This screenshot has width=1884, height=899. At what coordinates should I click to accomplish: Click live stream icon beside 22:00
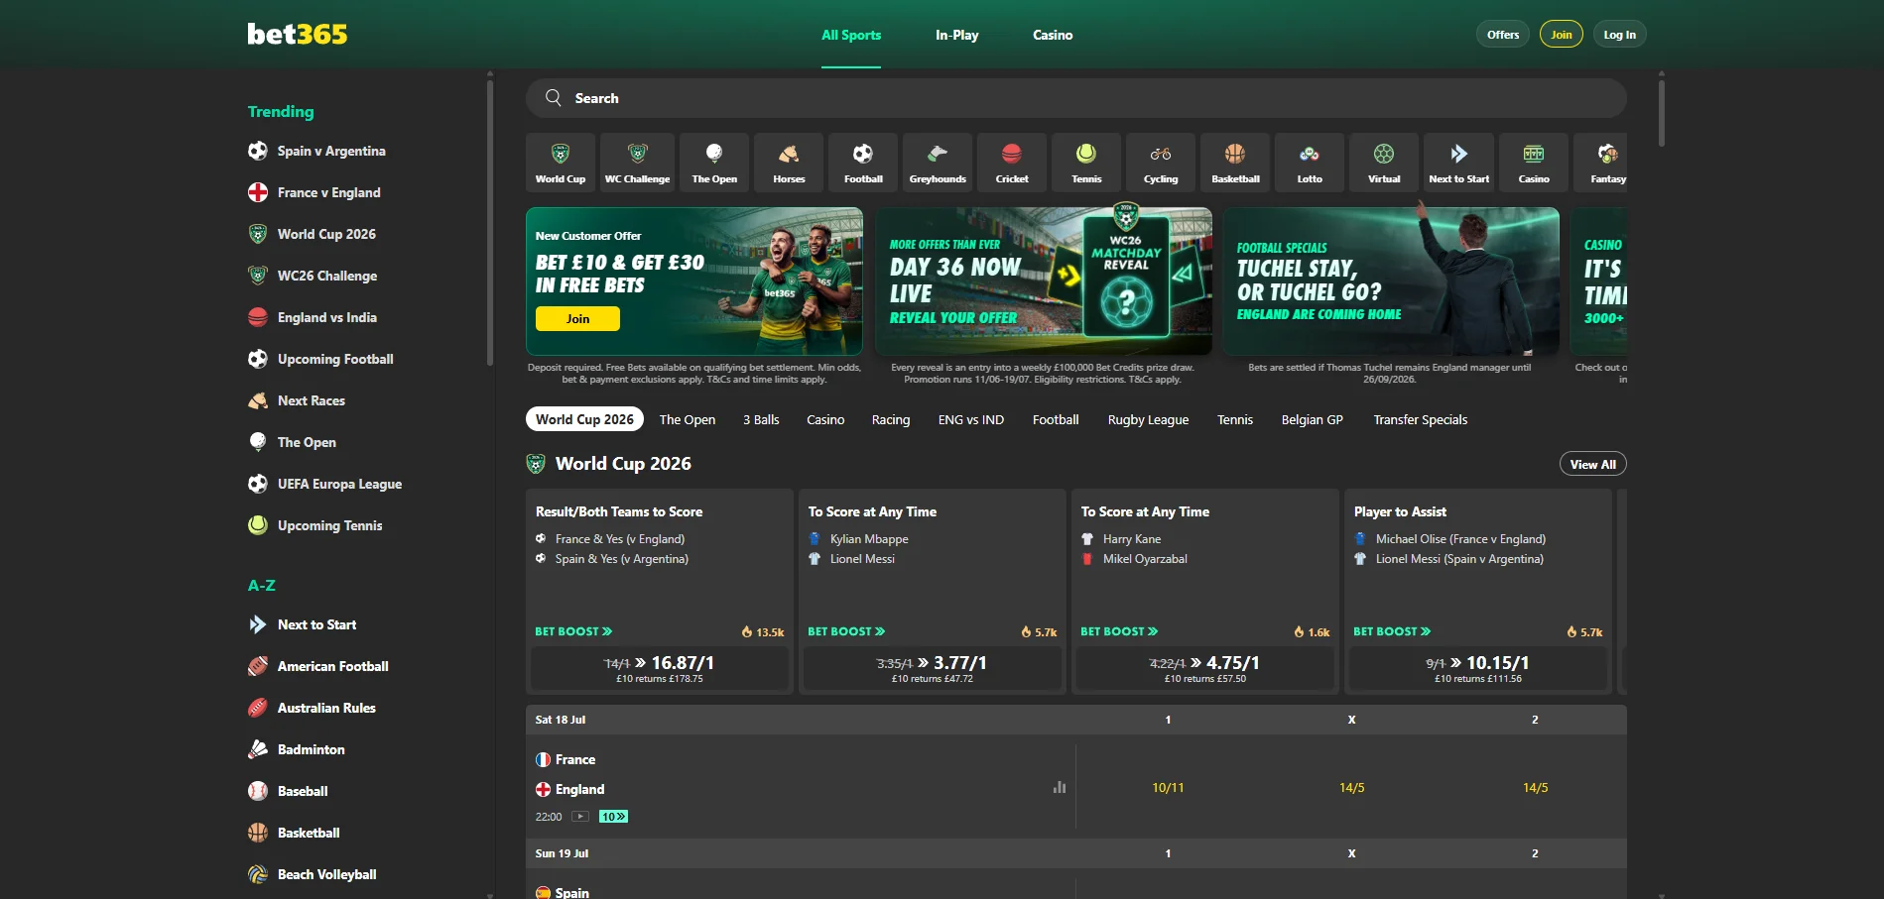[580, 817]
